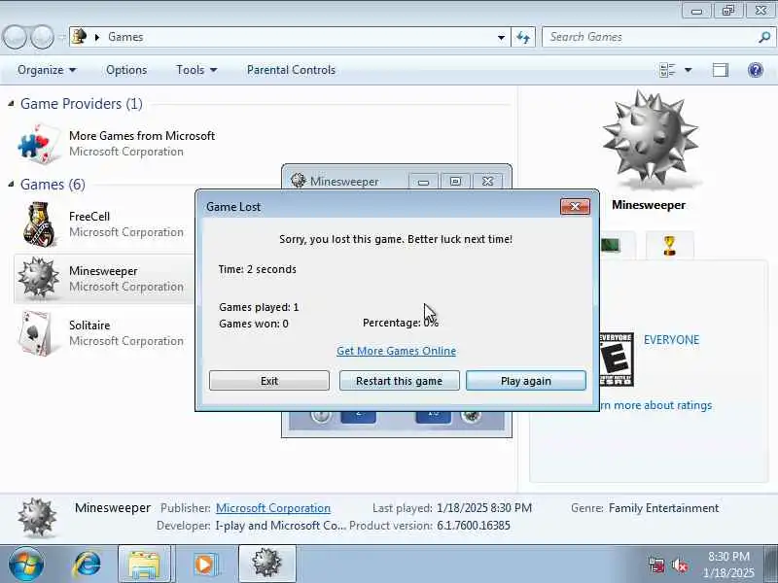This screenshot has height=583, width=778.
Task: Click the Solitaire game name
Action: pyautogui.click(x=89, y=326)
